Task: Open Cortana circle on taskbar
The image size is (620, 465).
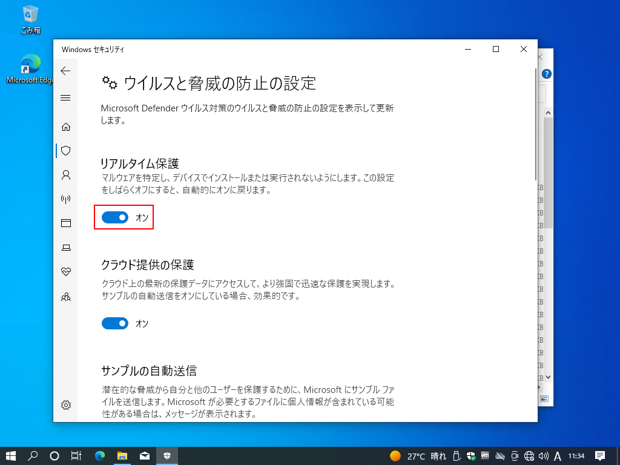Action: [x=54, y=456]
